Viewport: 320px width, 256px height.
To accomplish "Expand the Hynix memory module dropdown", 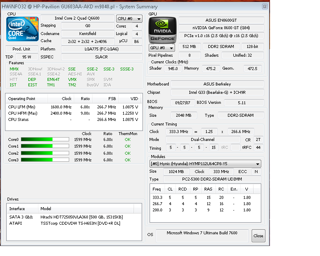I will point(205,164).
